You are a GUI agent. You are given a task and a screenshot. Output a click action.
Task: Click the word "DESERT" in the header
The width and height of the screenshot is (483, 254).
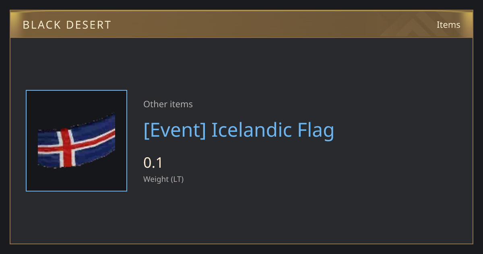pos(89,25)
